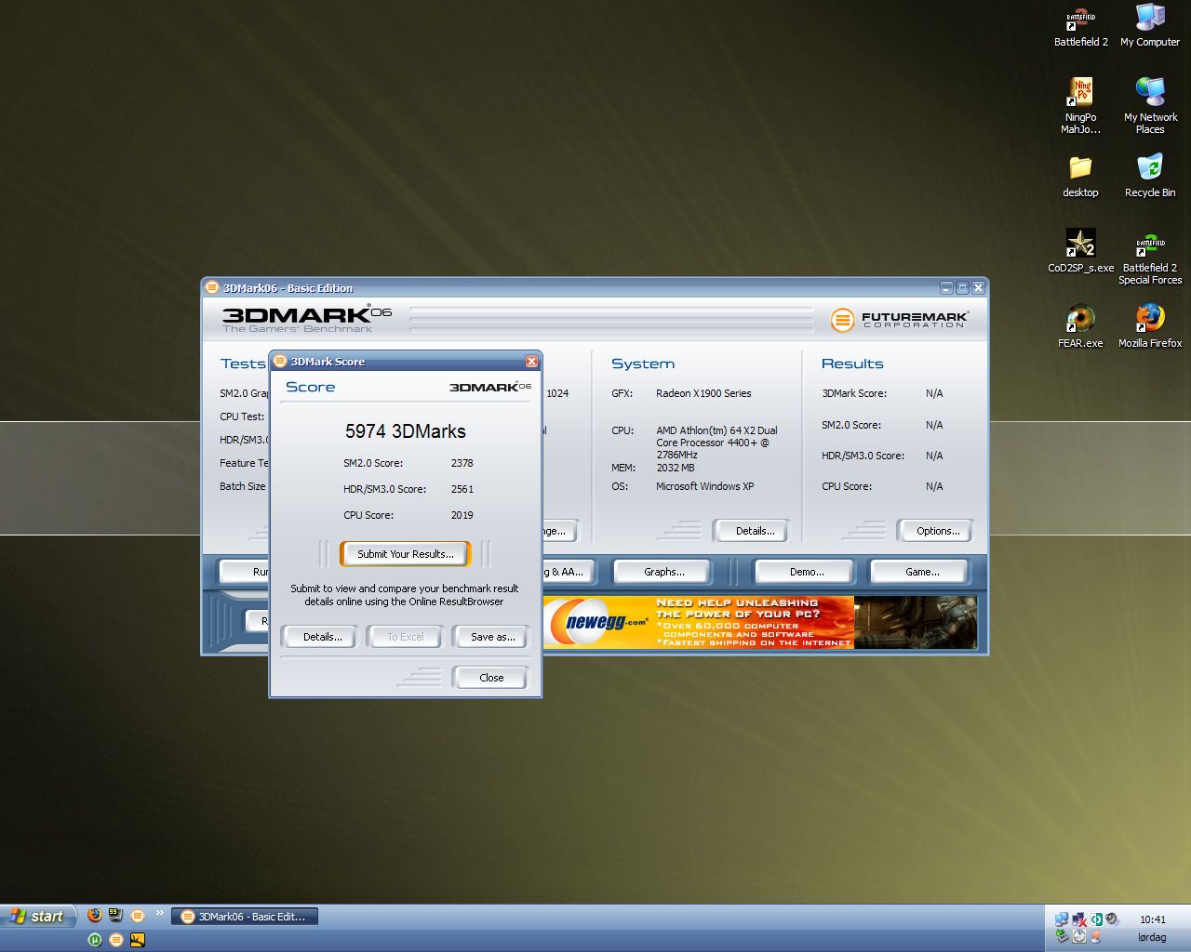Click the volume speaker tray icon

(x=1113, y=919)
